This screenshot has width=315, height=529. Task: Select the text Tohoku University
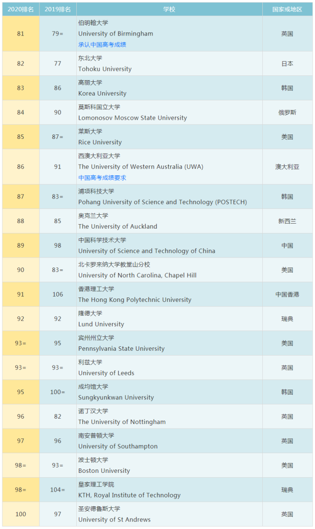coord(105,69)
